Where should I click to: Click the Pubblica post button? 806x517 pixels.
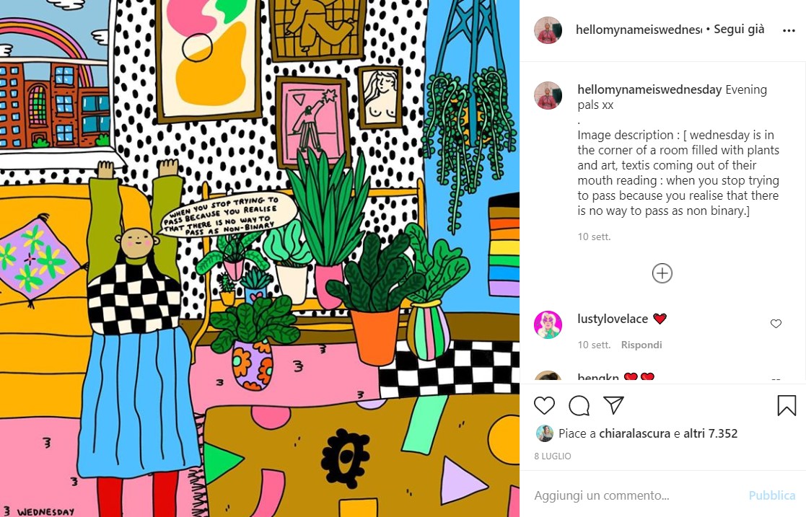[771, 495]
